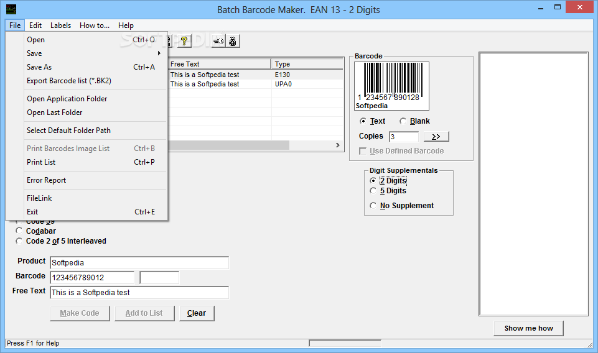Click the Free Text column header
This screenshot has width=598, height=353.
click(x=219, y=64)
